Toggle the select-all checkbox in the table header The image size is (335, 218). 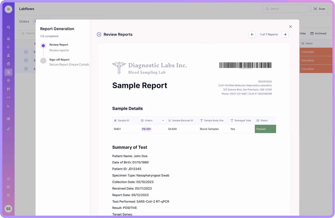point(26,43)
